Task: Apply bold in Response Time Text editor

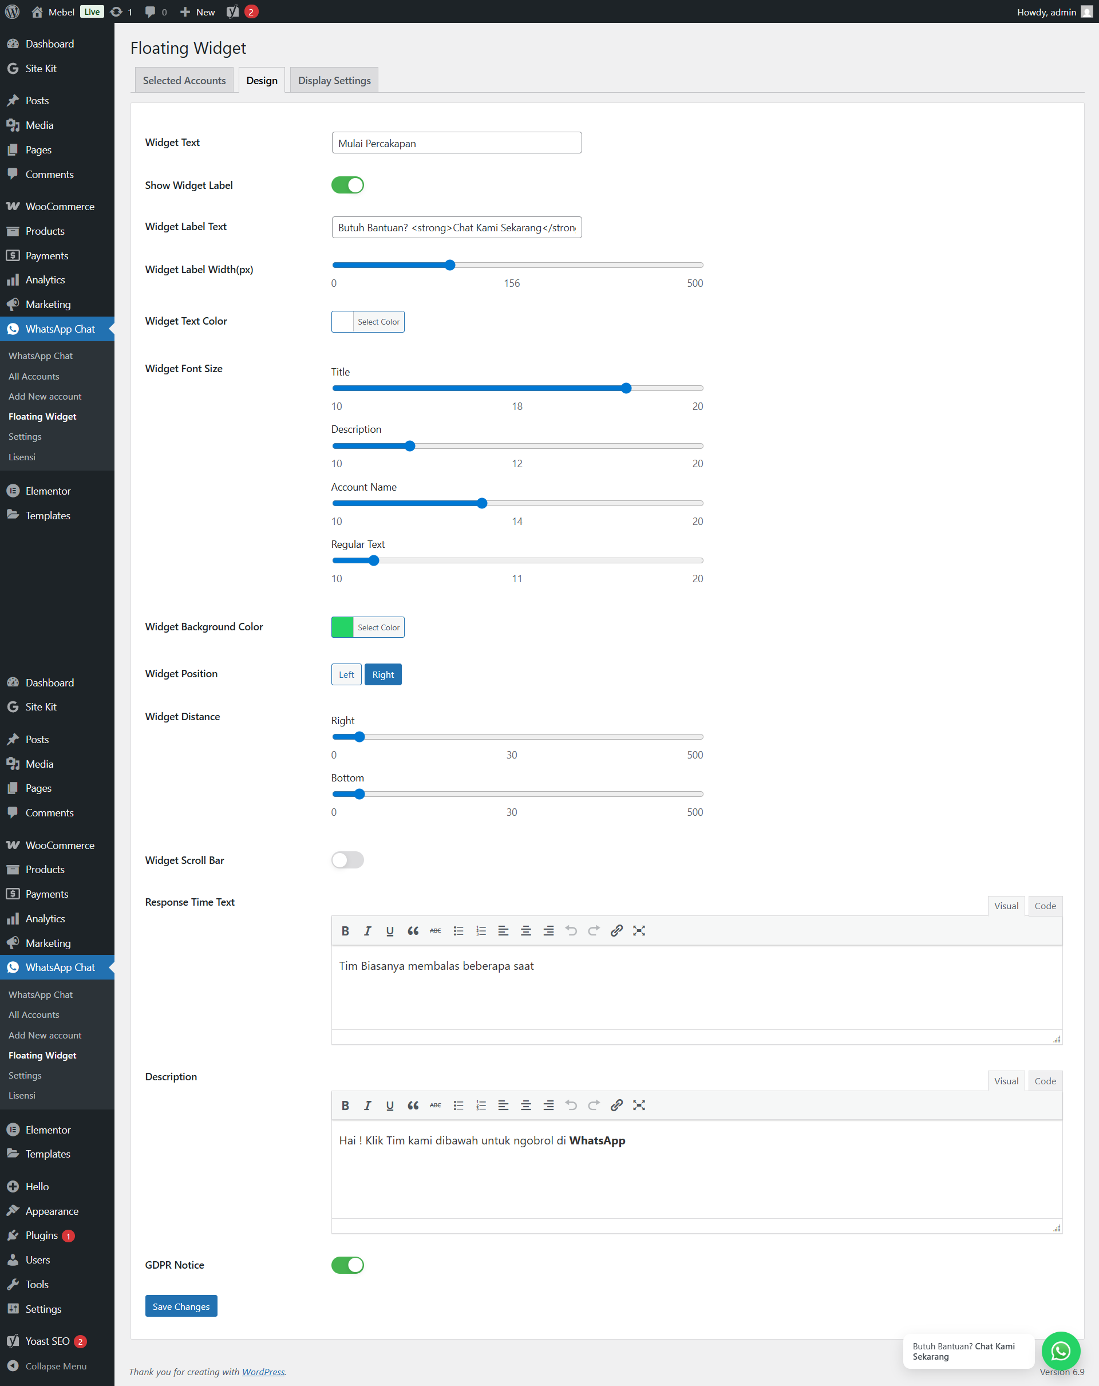Action: [x=345, y=930]
